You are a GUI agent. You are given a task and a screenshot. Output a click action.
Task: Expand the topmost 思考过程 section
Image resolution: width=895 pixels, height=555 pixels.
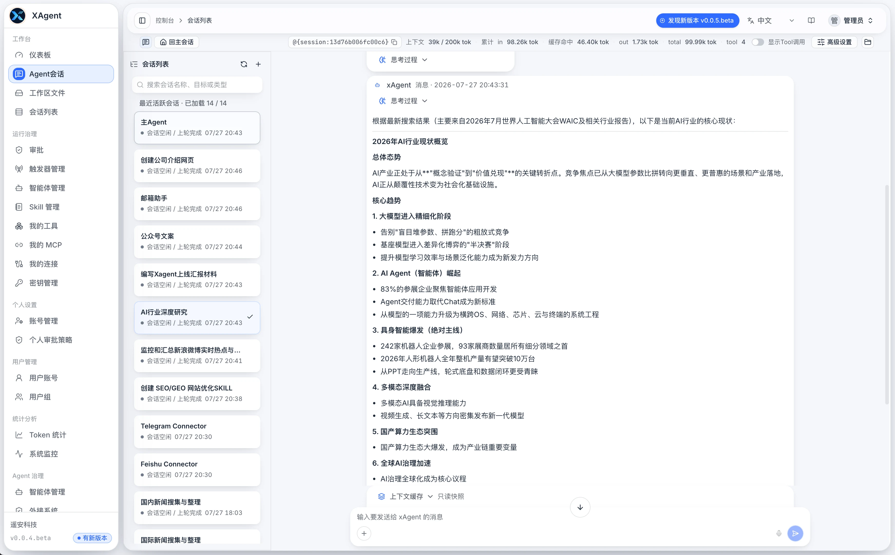click(403, 60)
